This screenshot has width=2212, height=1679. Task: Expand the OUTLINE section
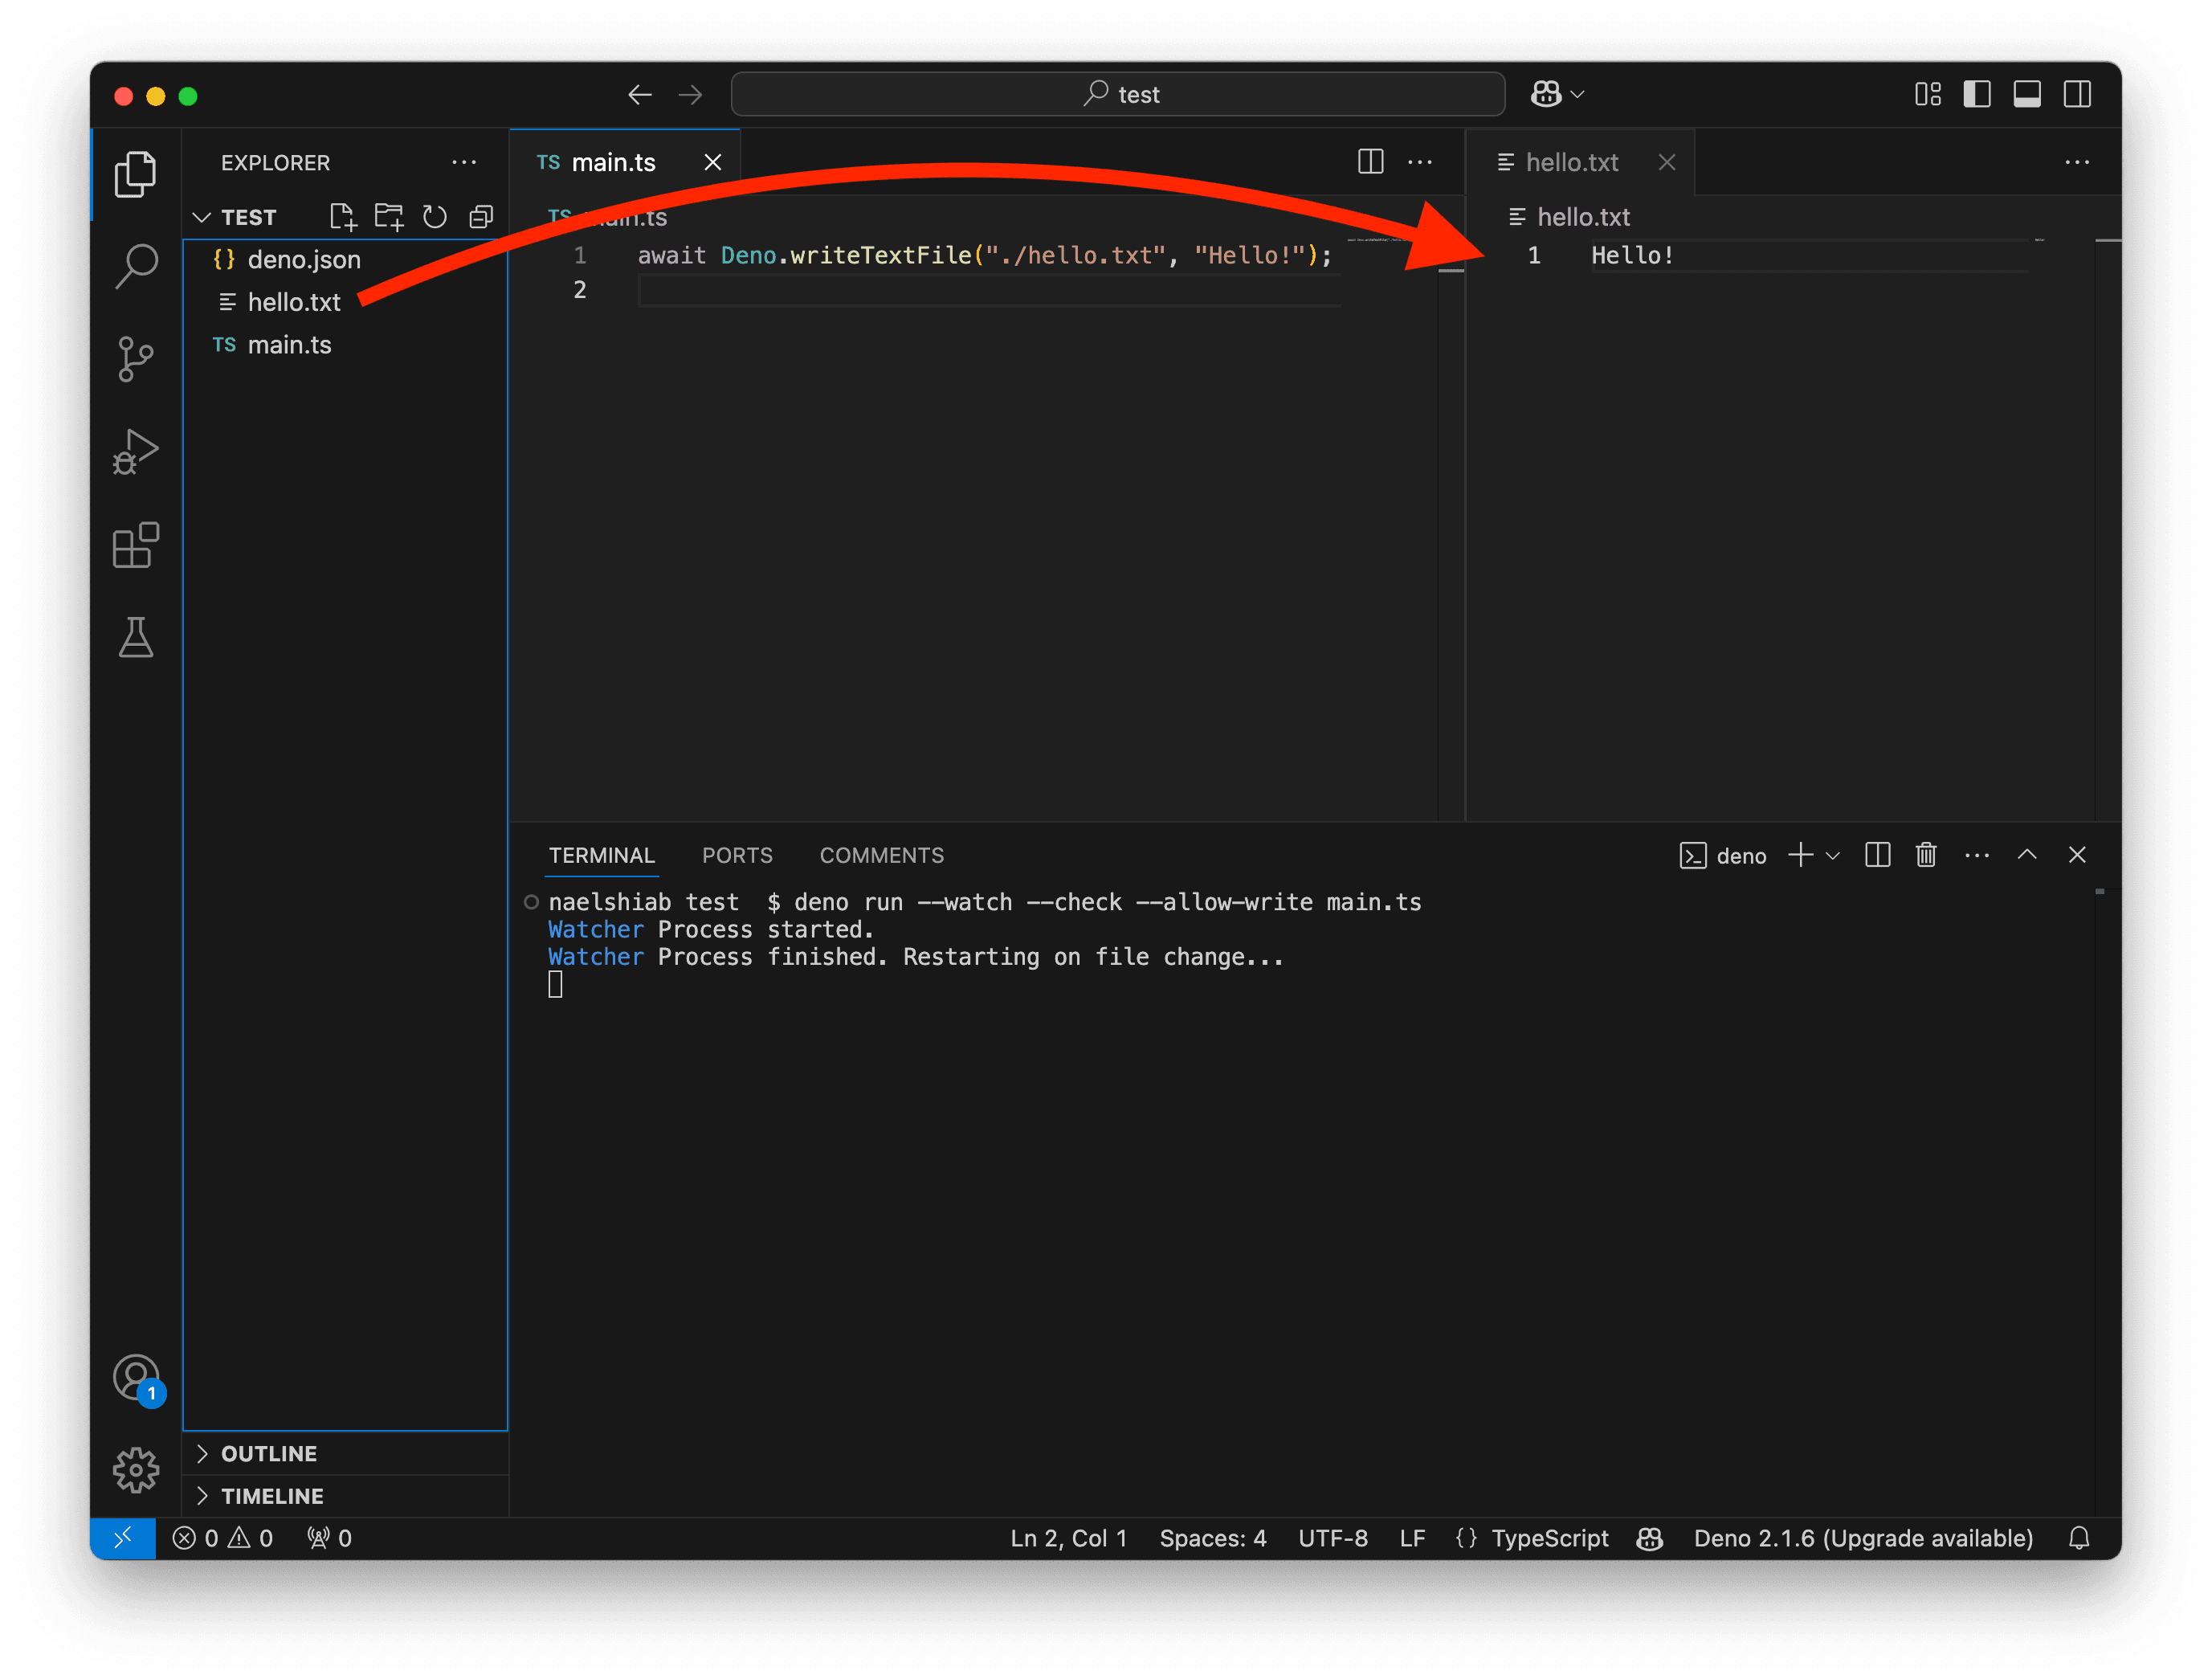click(x=346, y=1454)
